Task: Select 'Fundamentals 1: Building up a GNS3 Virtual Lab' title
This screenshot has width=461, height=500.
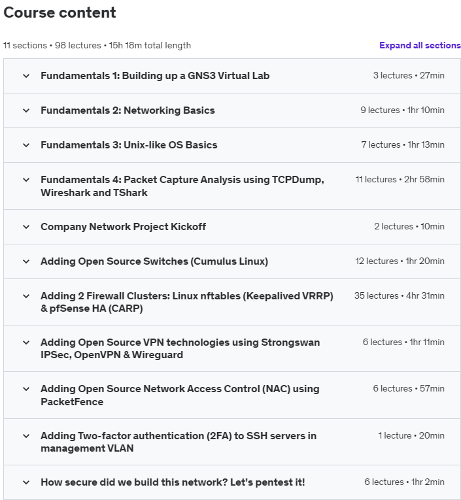Action: [x=155, y=76]
